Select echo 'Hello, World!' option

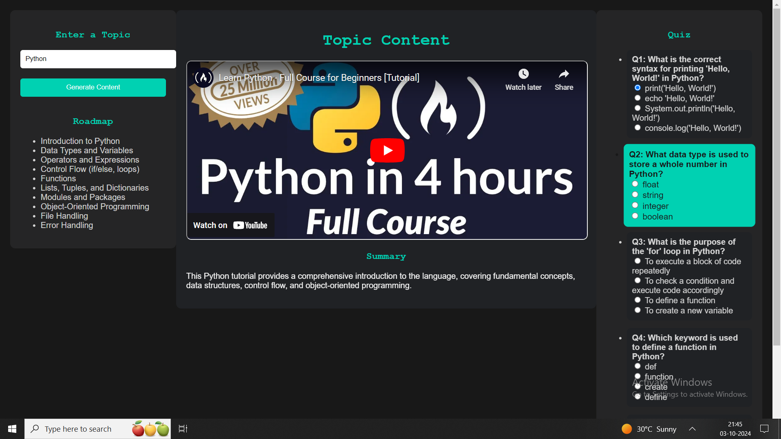point(637,98)
